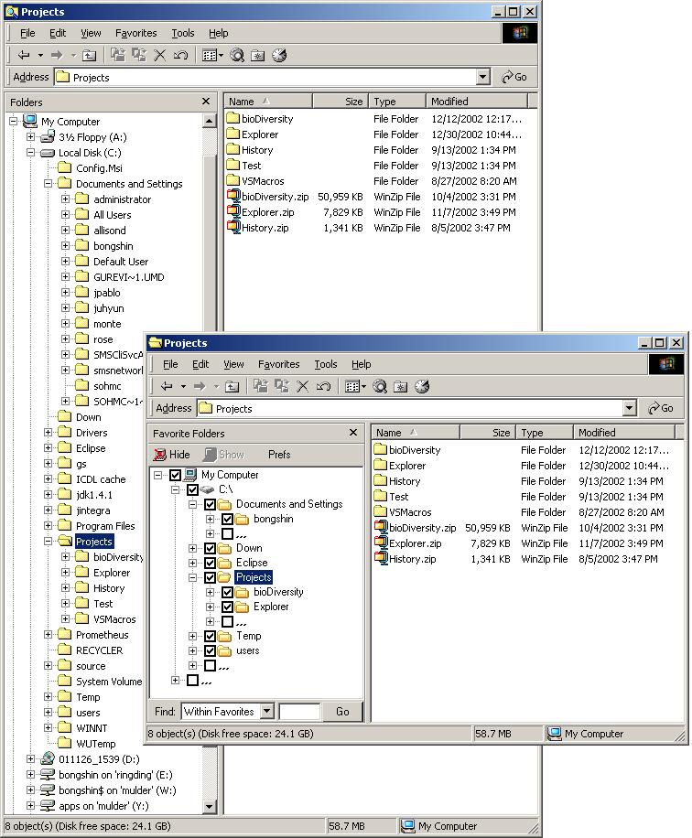Image resolution: width=692 pixels, height=838 pixels.
Task: Click Hide button in Favorite Folders
Action: pos(172,455)
